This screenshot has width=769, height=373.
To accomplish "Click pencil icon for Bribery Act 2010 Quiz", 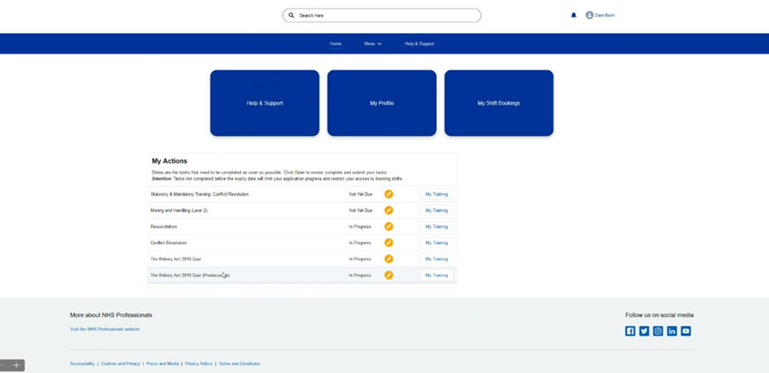I will coord(388,259).
